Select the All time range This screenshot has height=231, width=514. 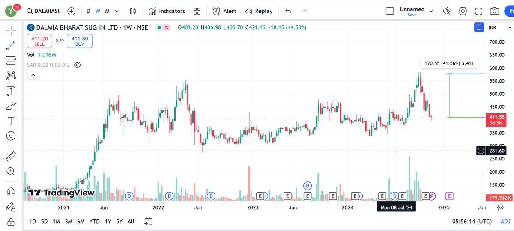click(131, 222)
